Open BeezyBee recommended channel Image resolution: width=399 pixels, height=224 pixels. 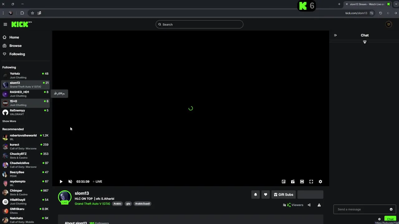tap(26, 174)
